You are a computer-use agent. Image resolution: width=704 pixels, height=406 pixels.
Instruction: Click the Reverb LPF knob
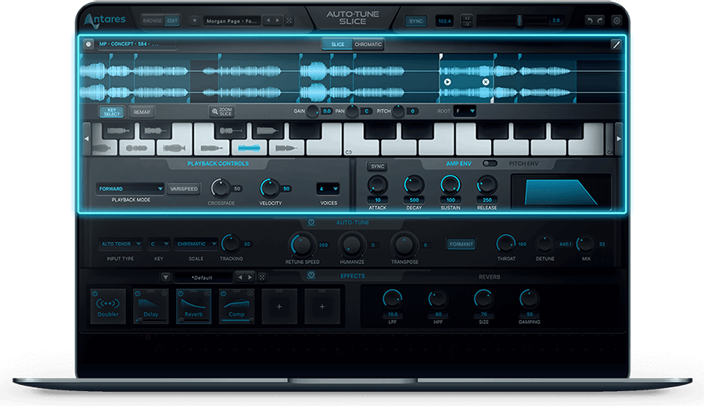pyautogui.click(x=392, y=299)
